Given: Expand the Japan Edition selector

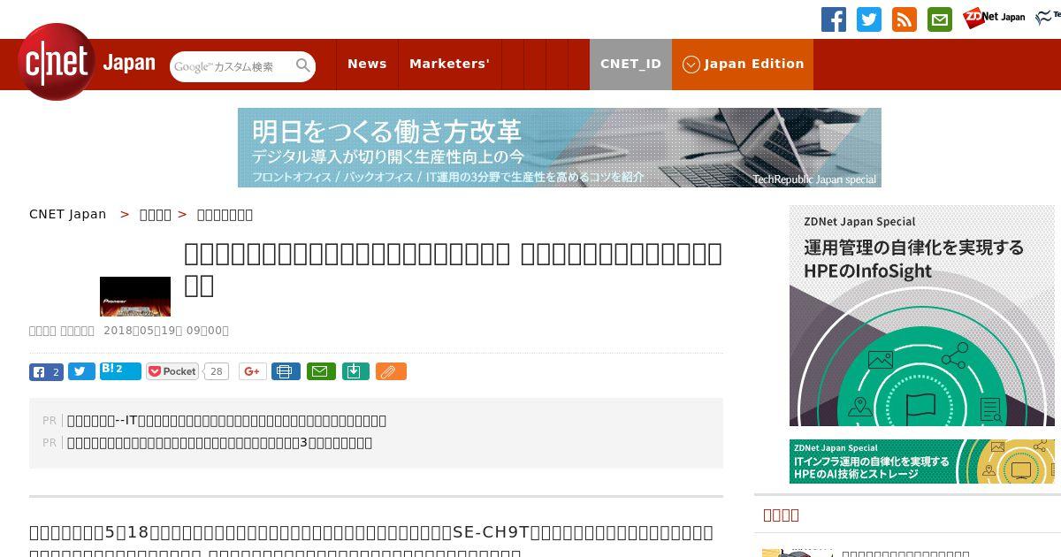Looking at the screenshot, I should tap(743, 64).
